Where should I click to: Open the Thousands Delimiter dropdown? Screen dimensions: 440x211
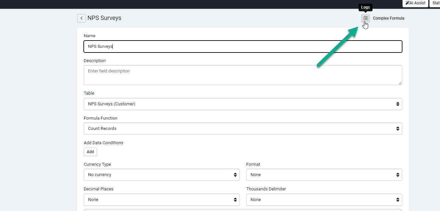pos(324,200)
